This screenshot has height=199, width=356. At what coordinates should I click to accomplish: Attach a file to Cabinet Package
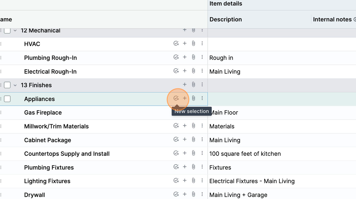[x=193, y=139]
